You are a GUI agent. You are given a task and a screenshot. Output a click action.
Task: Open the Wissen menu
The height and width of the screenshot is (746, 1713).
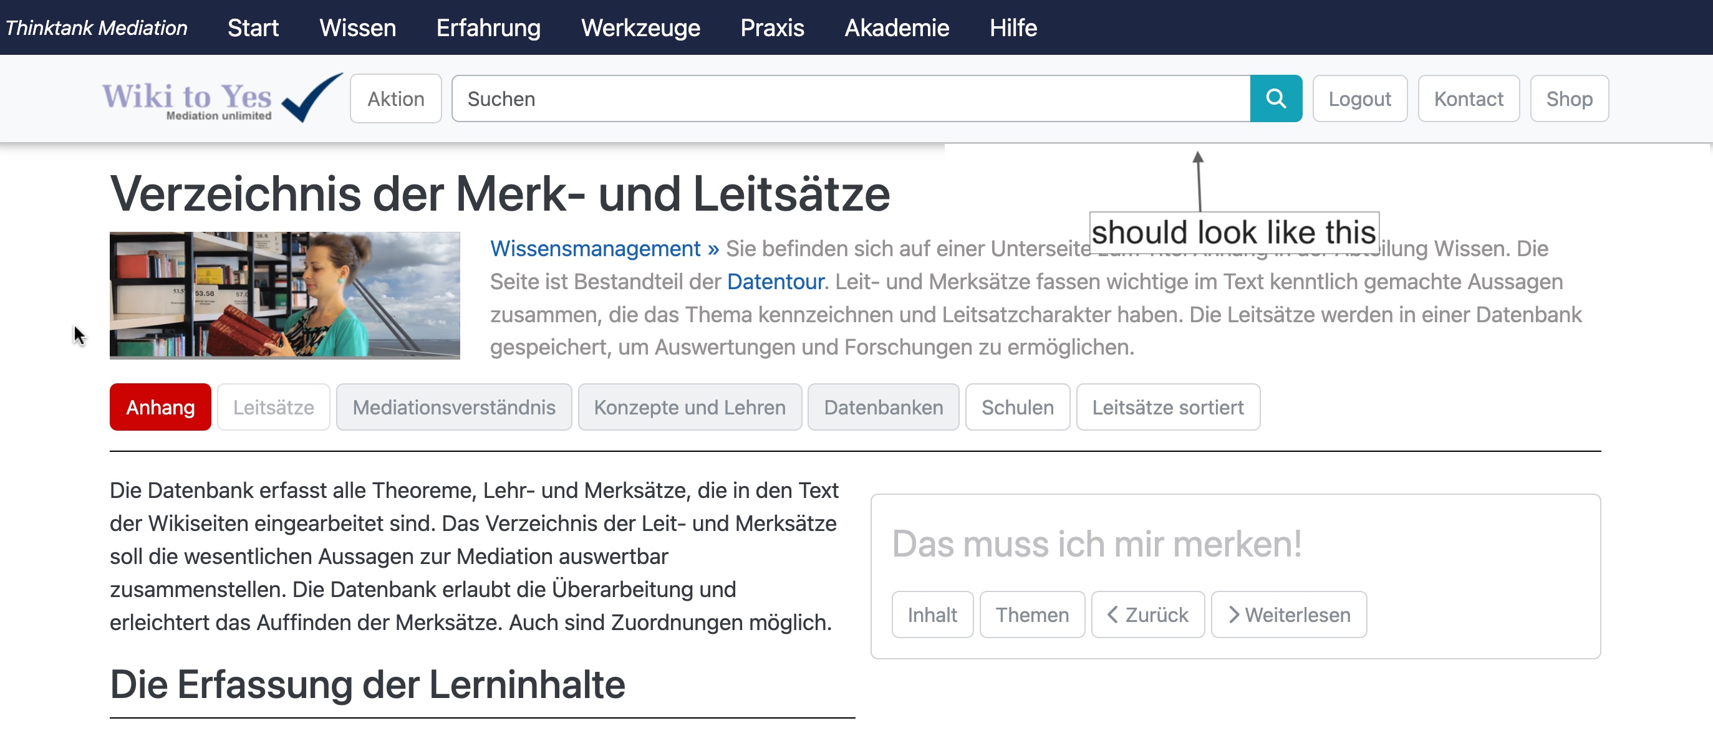tap(357, 27)
